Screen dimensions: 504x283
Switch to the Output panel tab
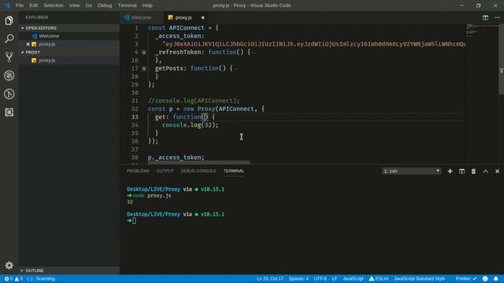coord(165,171)
